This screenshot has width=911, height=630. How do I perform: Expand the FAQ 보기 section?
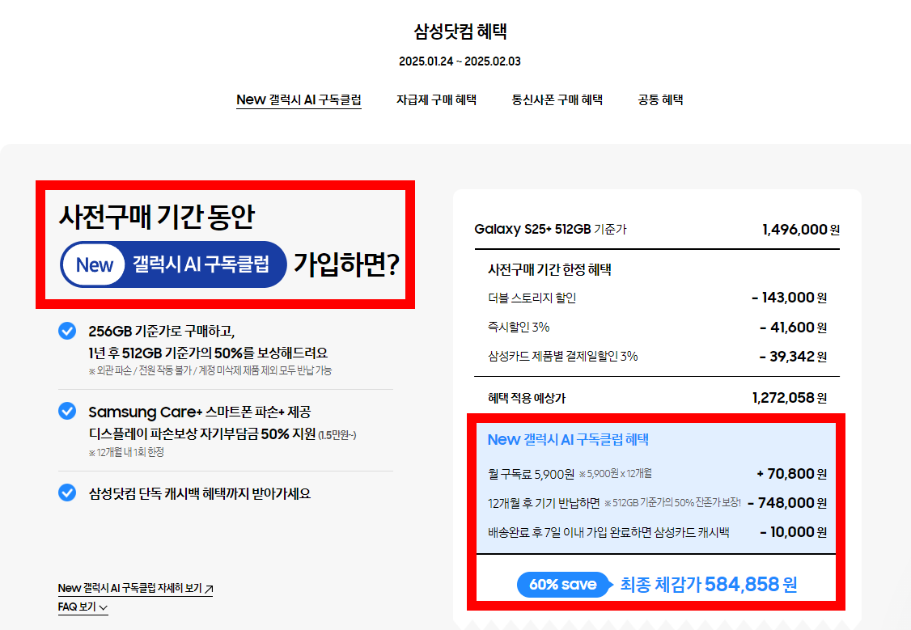[x=83, y=607]
